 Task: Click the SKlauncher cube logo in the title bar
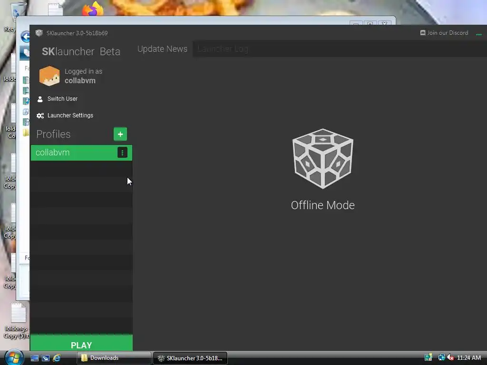coord(39,33)
